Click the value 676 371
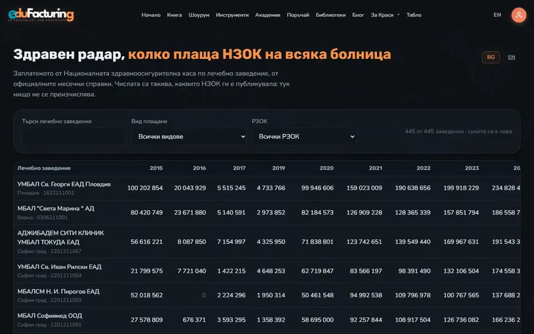534x334 pixels. (x=194, y=320)
